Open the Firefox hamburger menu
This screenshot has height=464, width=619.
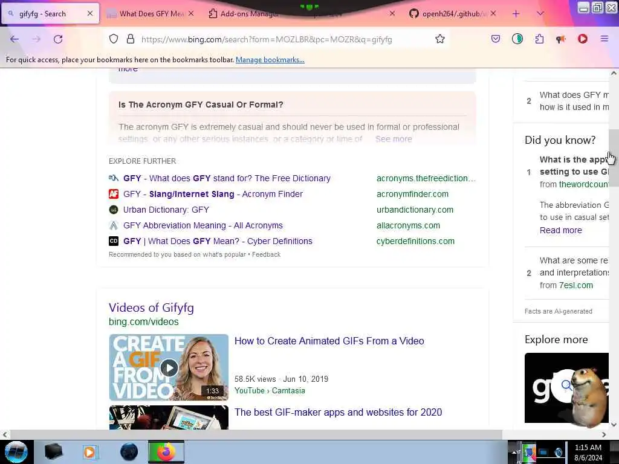pos(604,39)
